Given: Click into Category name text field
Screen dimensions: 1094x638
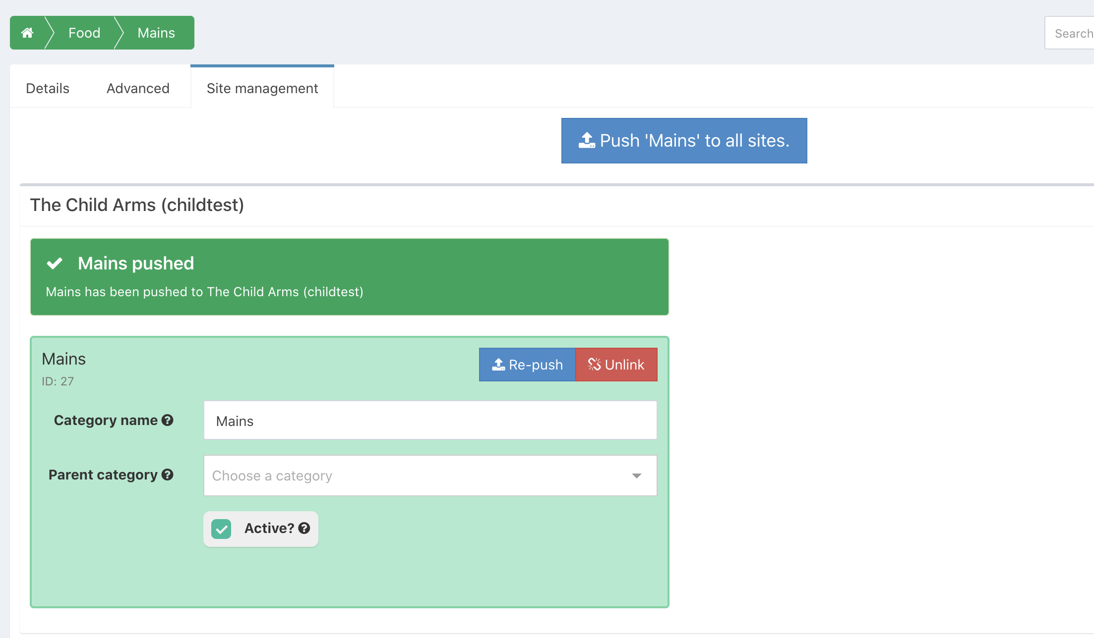Looking at the screenshot, I should [x=429, y=421].
